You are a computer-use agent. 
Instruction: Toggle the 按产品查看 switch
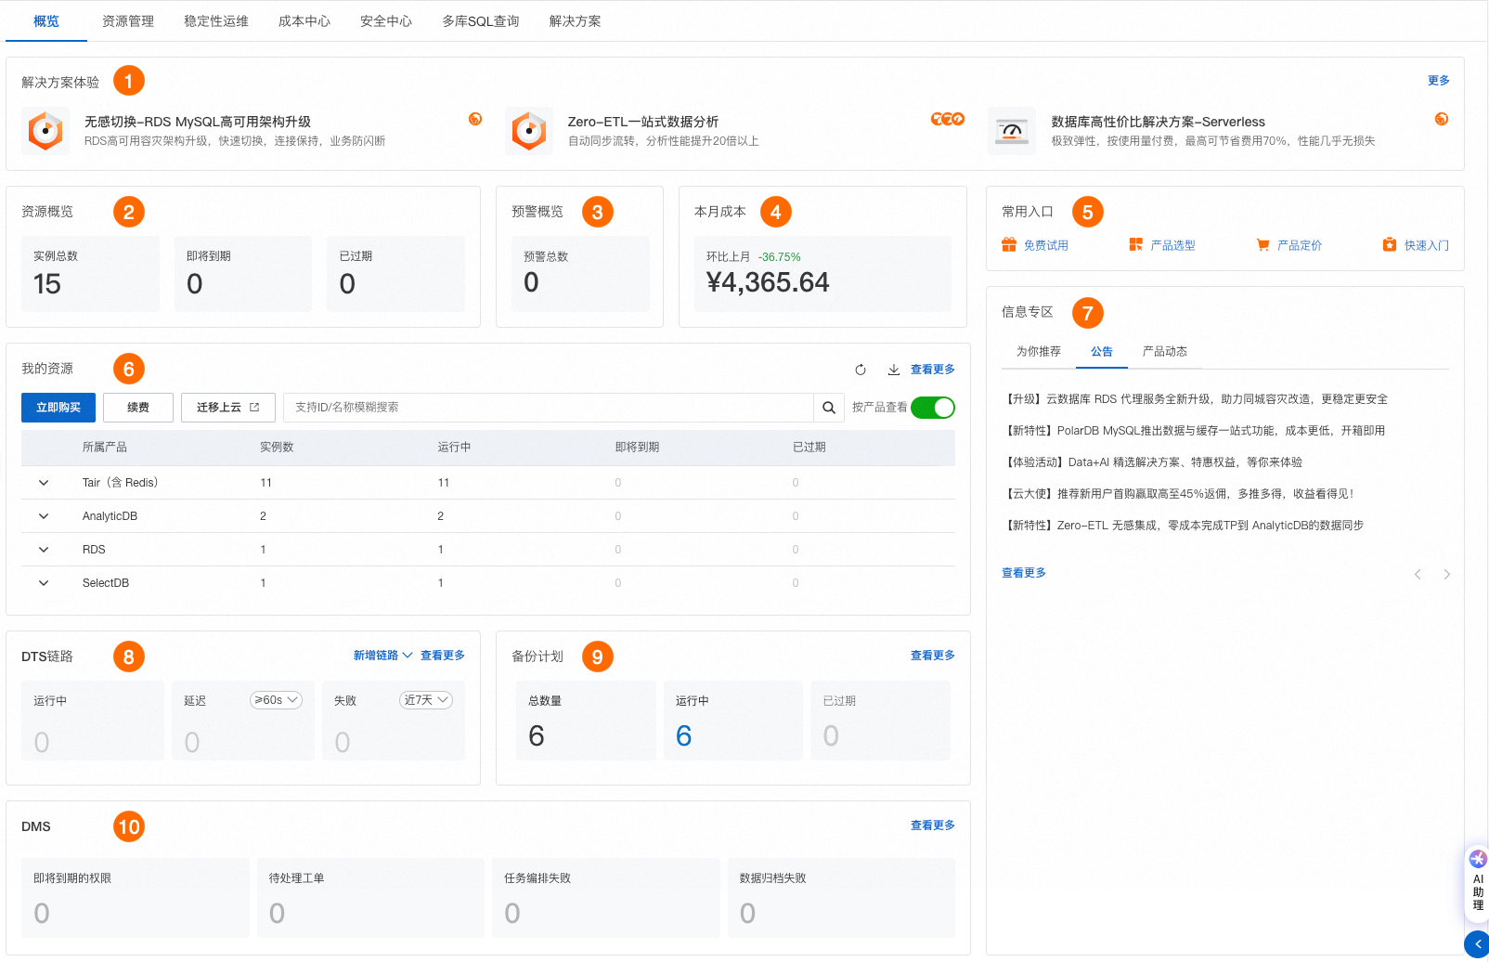pos(933,408)
